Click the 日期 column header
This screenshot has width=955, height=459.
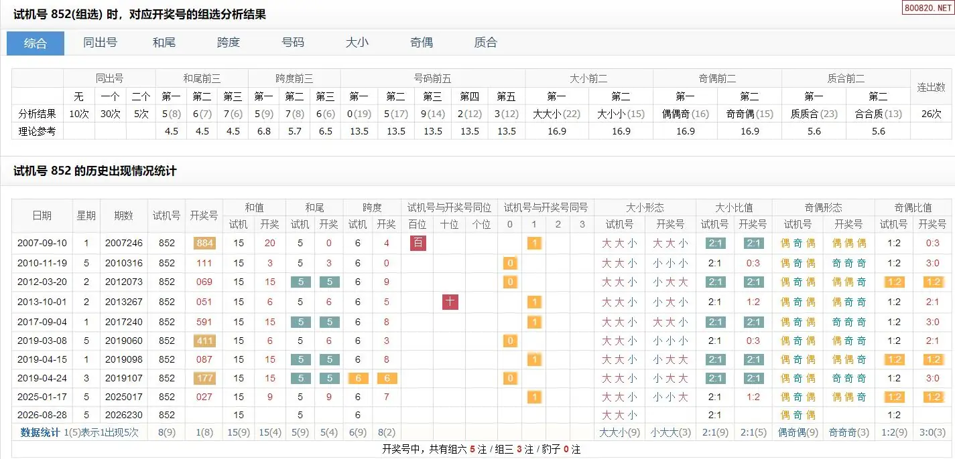tap(42, 216)
